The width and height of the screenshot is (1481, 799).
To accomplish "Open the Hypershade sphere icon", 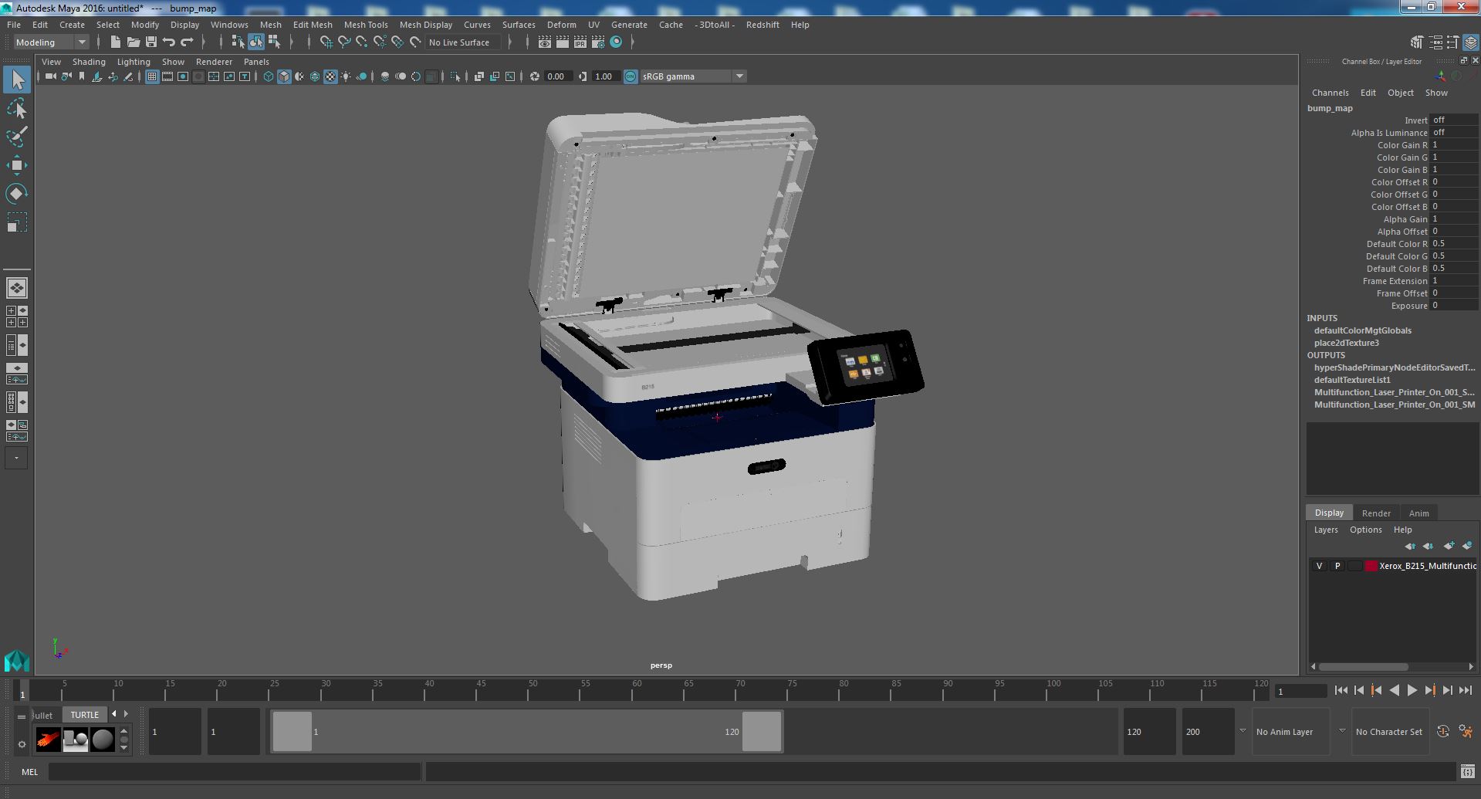I will (616, 42).
